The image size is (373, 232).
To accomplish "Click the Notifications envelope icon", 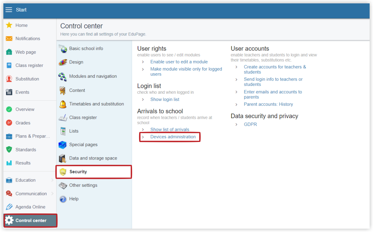I will (x=9, y=38).
